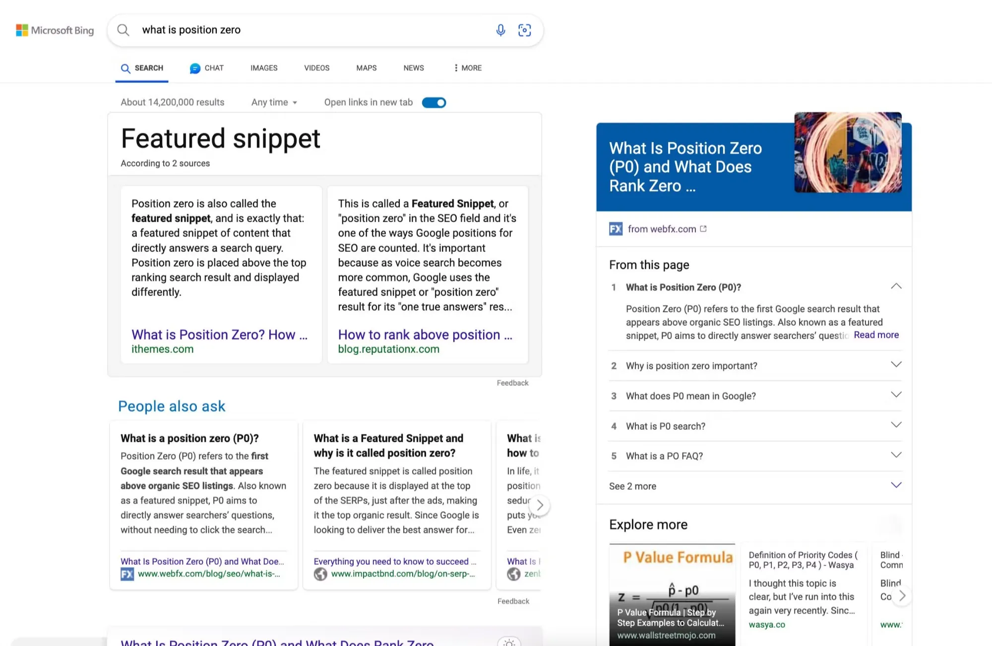The height and width of the screenshot is (646, 992).
Task: Click Feedback below People also ask
Action: [x=513, y=601]
